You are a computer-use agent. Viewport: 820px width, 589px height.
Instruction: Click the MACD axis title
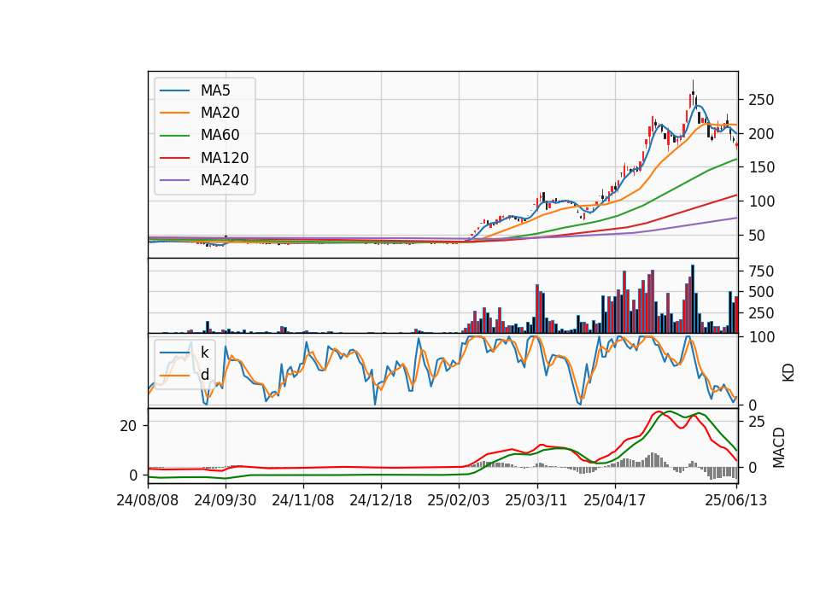[x=779, y=447]
